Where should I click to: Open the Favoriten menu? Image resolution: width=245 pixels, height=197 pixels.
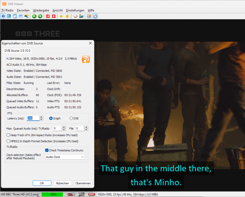pos(23,10)
